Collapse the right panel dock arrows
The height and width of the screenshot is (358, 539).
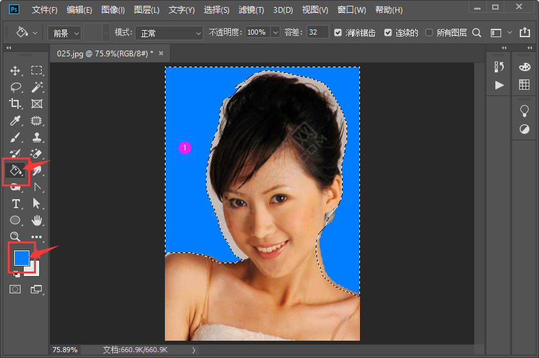[x=530, y=47]
